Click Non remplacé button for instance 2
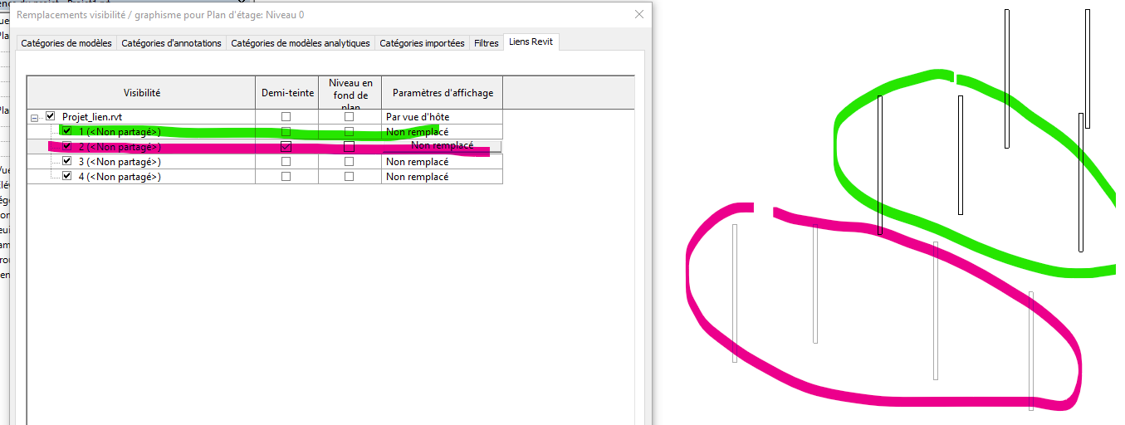This screenshot has height=425, width=1125. pyautogui.click(x=442, y=146)
